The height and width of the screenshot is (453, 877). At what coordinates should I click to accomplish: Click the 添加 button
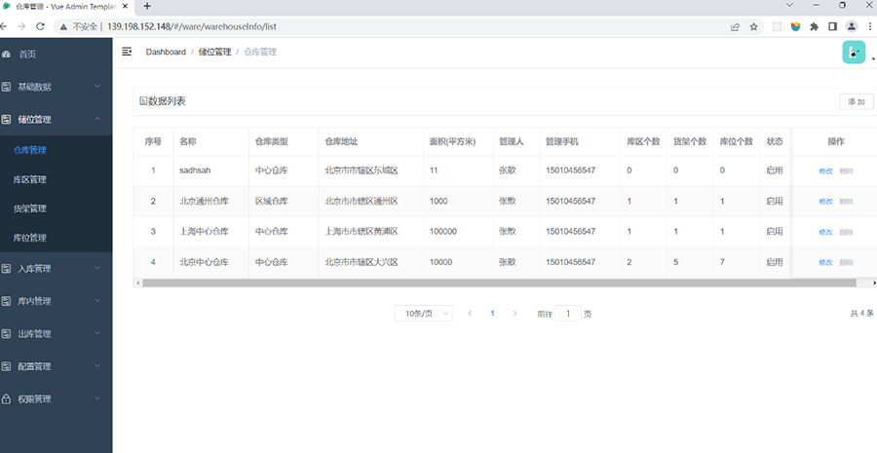tap(857, 101)
